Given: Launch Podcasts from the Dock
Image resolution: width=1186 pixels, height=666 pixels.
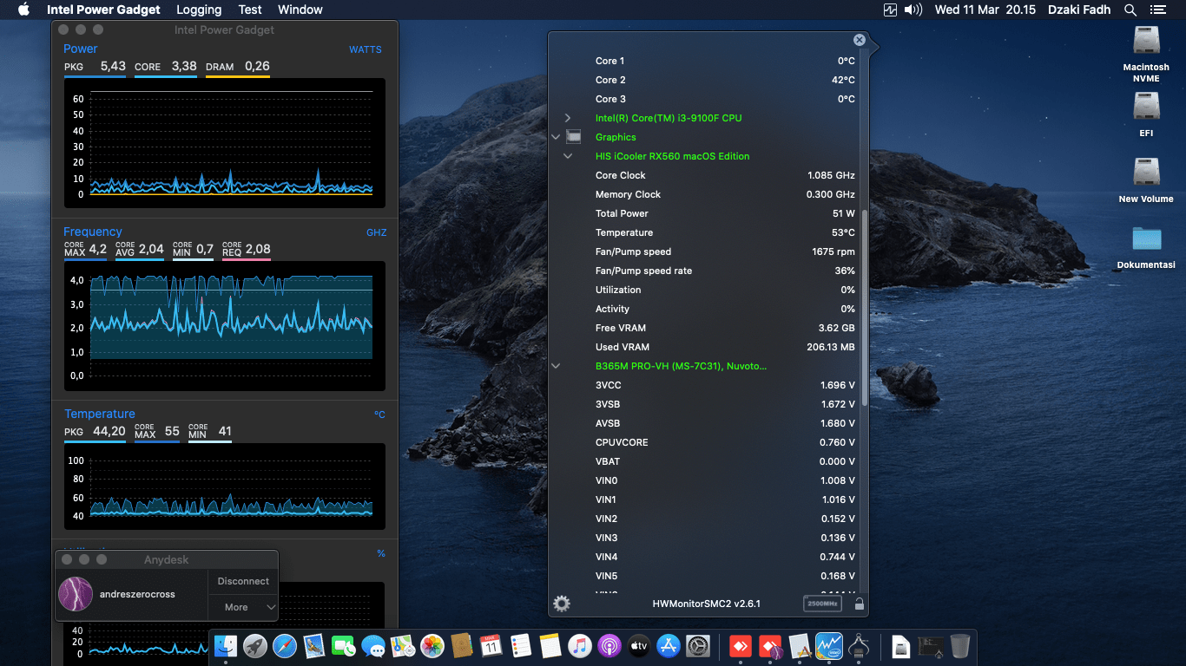Looking at the screenshot, I should pyautogui.click(x=609, y=646).
